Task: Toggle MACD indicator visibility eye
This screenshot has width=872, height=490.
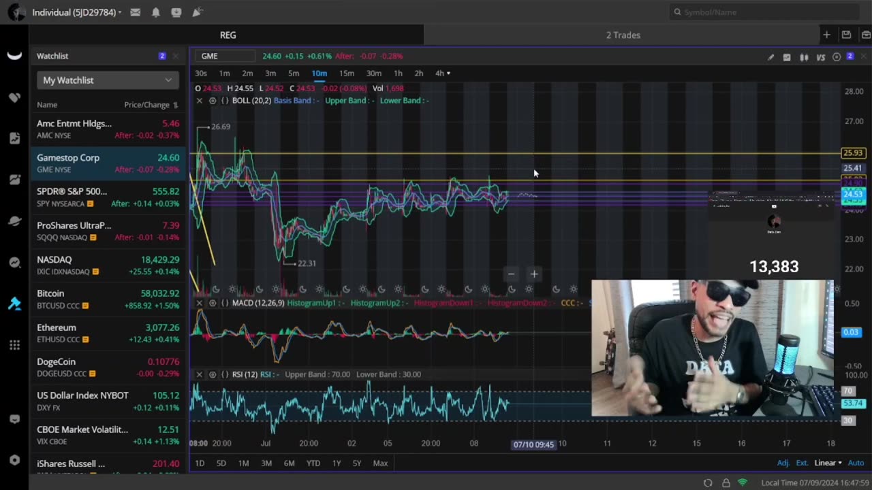Action: tap(213, 303)
